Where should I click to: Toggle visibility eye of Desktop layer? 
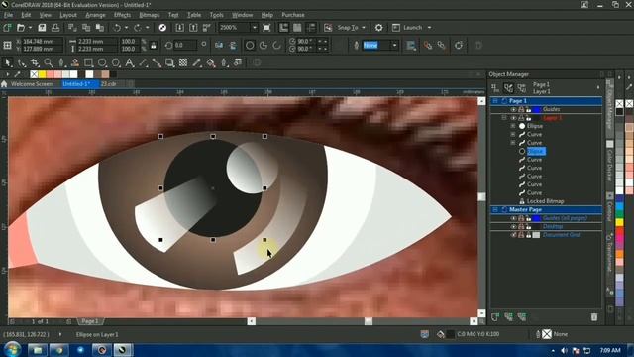coord(513,227)
